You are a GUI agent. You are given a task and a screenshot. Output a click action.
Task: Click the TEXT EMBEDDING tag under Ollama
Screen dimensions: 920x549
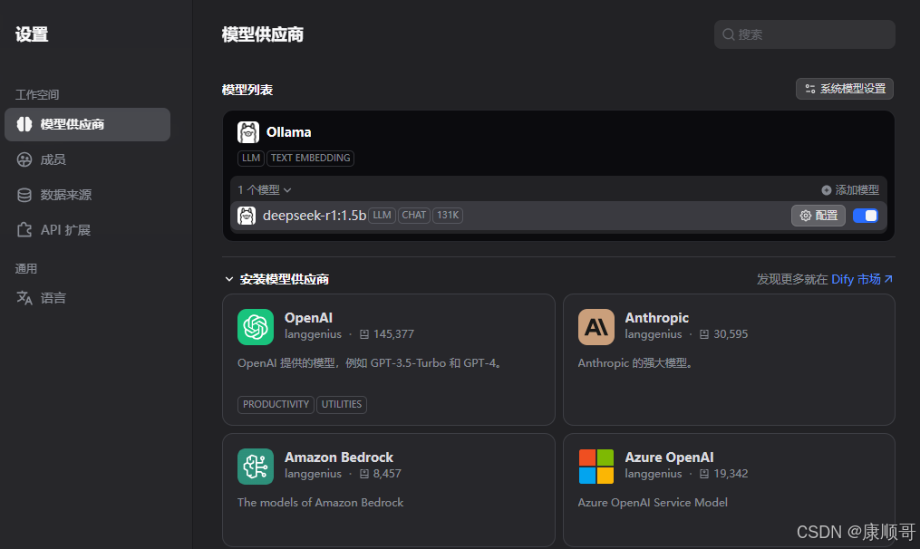click(310, 159)
